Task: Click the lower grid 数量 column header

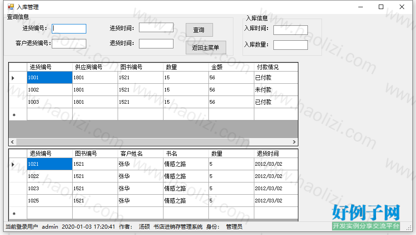Action: (231, 154)
